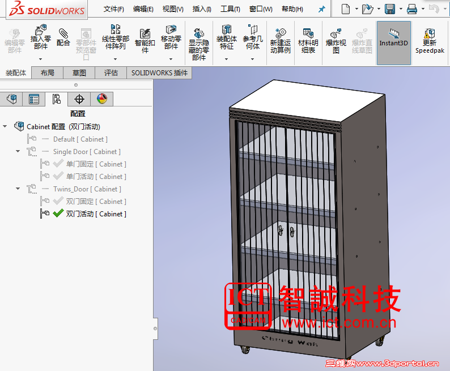Screen dimensions: 450x371
Task: Open PropertyManager tab icon
Action: click(34, 99)
